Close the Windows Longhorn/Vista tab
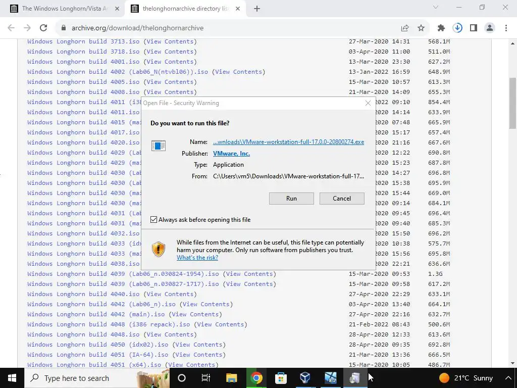517x388 pixels. coord(117,9)
